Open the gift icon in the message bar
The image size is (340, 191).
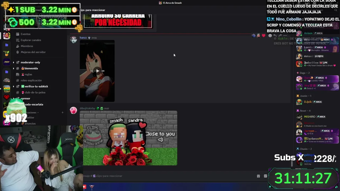pyautogui.click(x=258, y=176)
